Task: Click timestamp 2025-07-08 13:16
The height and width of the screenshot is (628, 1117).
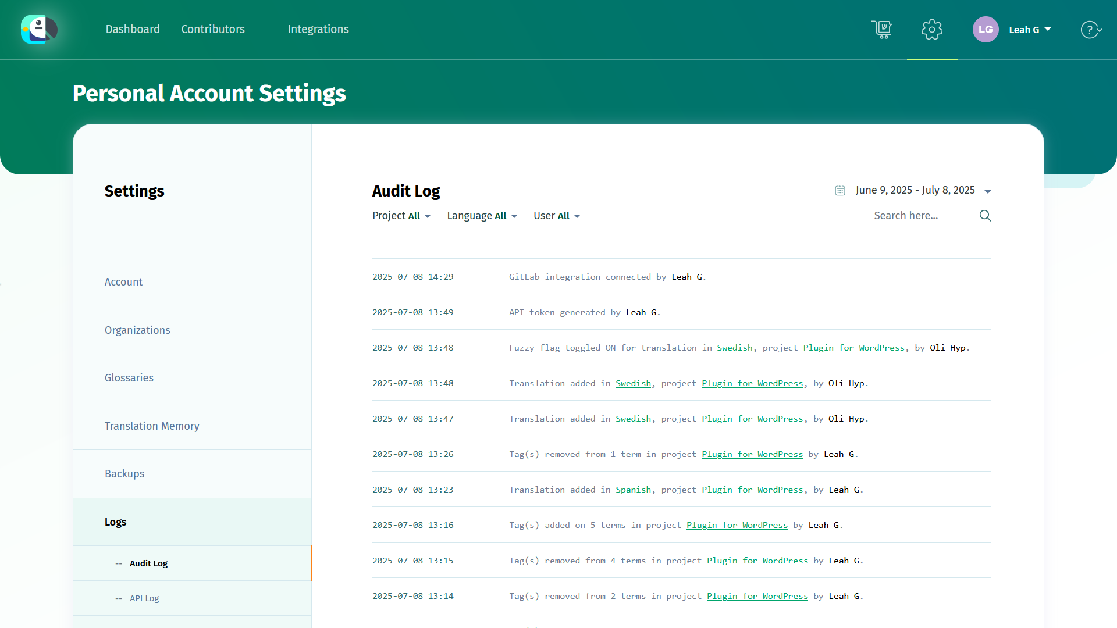Action: click(413, 525)
